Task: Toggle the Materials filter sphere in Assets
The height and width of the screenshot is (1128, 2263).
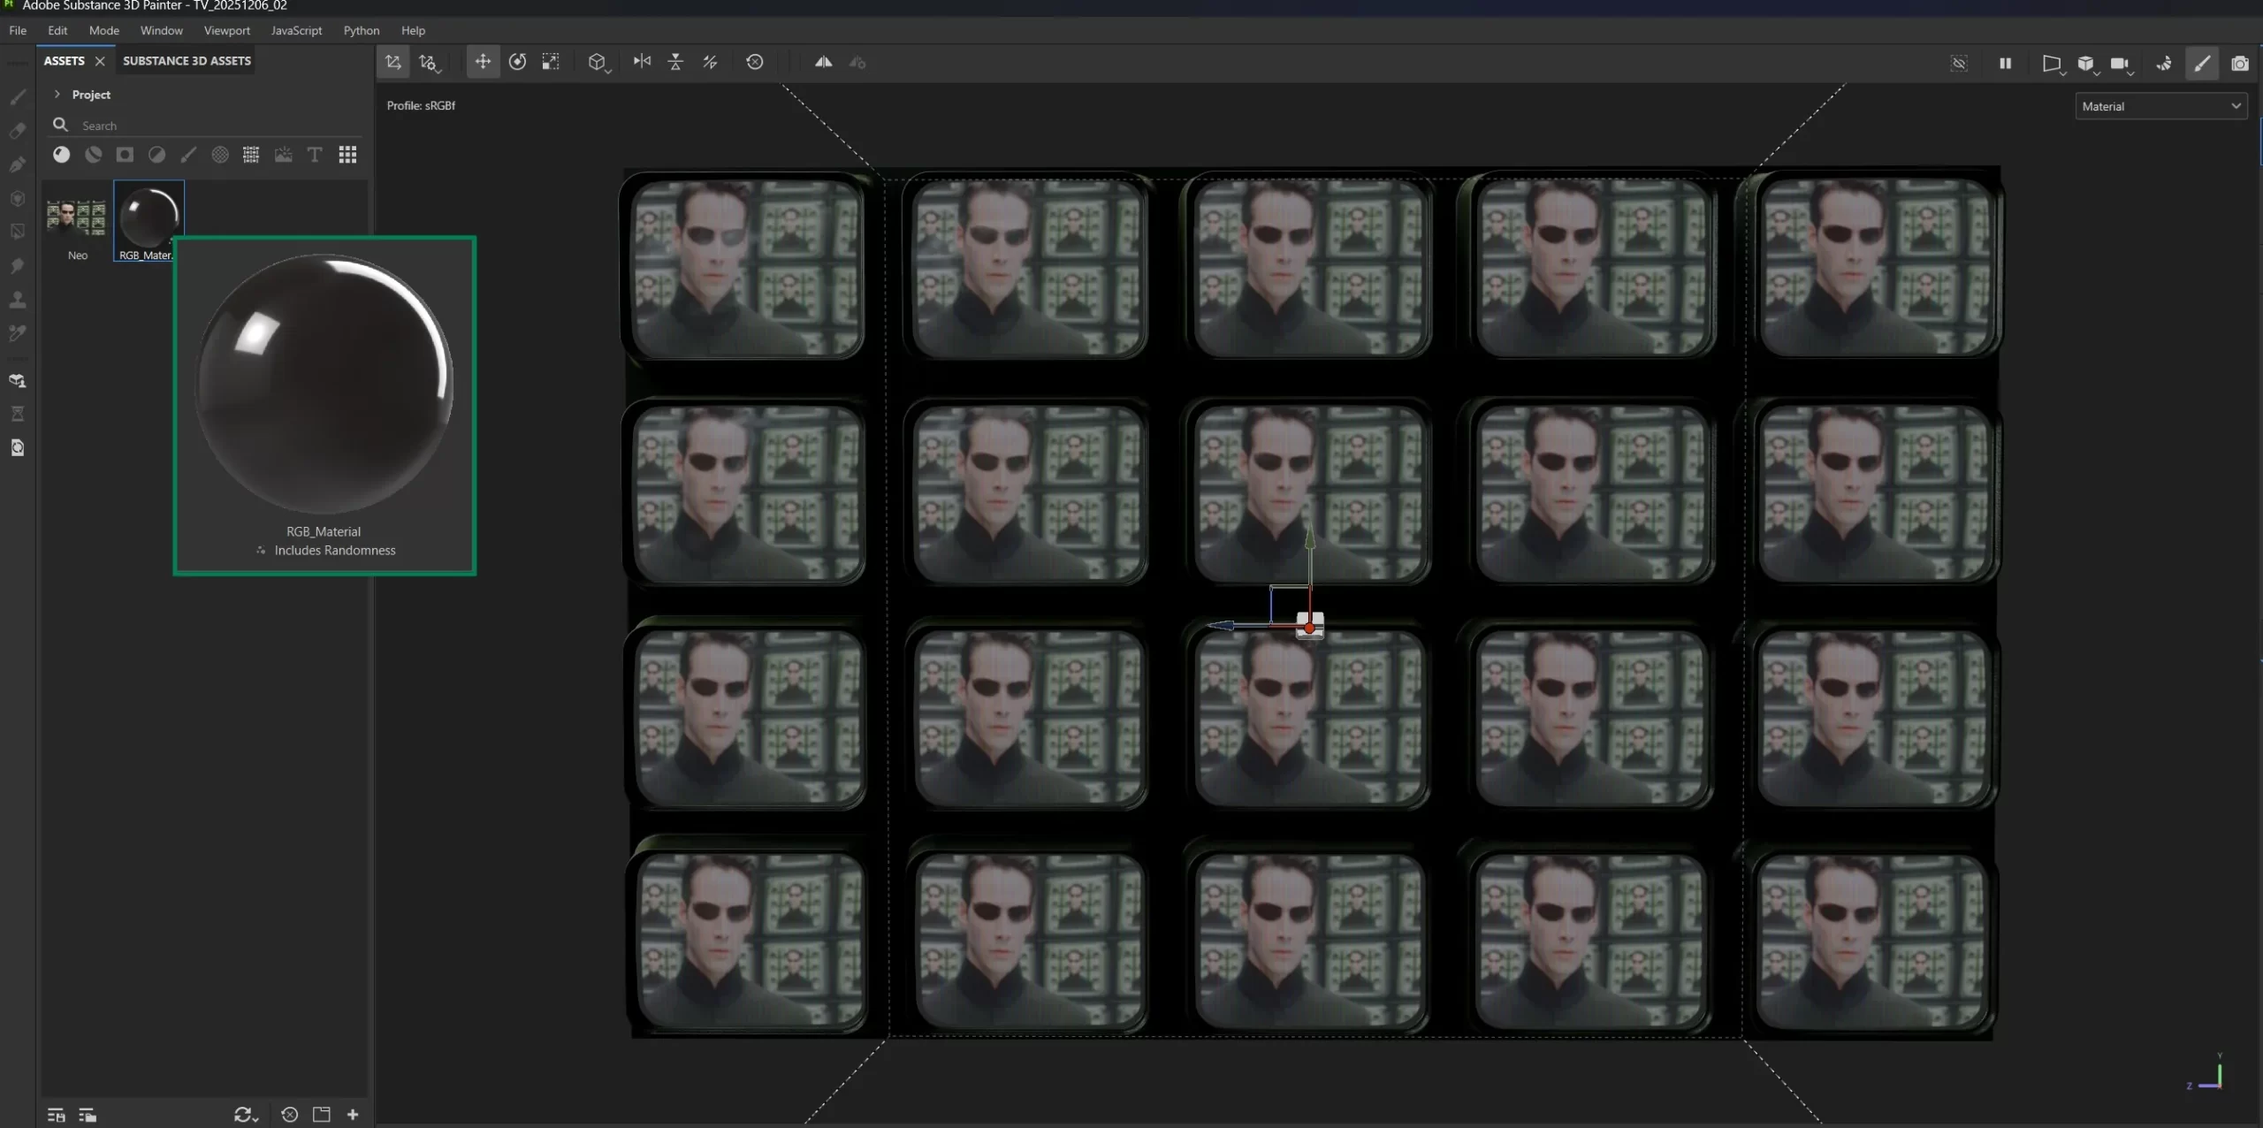Action: 61,155
